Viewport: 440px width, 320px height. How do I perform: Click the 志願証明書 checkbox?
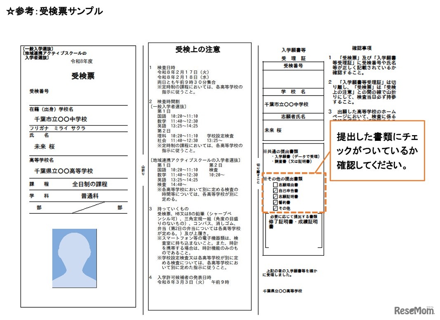tap(275, 196)
